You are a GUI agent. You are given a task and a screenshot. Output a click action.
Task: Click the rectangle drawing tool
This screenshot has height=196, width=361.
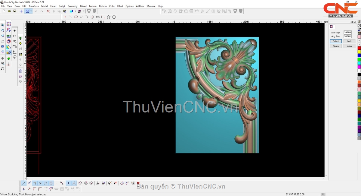pyautogui.click(x=103, y=17)
